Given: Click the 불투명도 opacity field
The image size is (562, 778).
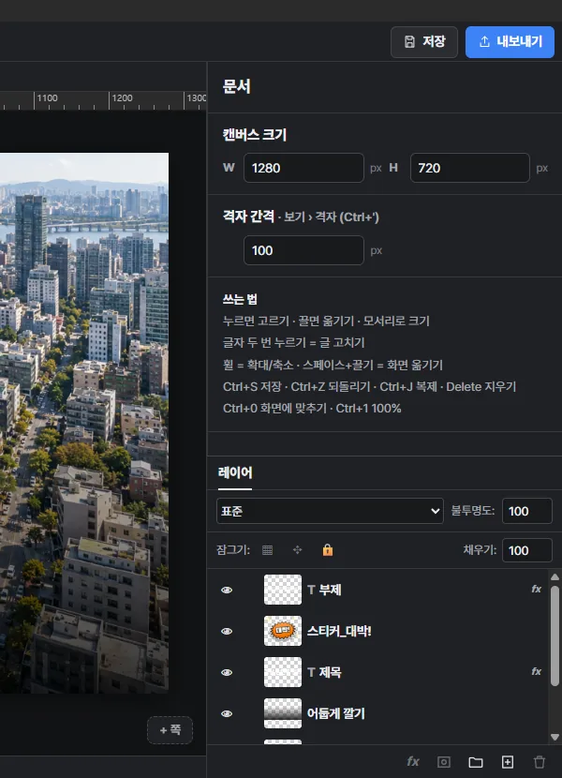Looking at the screenshot, I should point(526,511).
